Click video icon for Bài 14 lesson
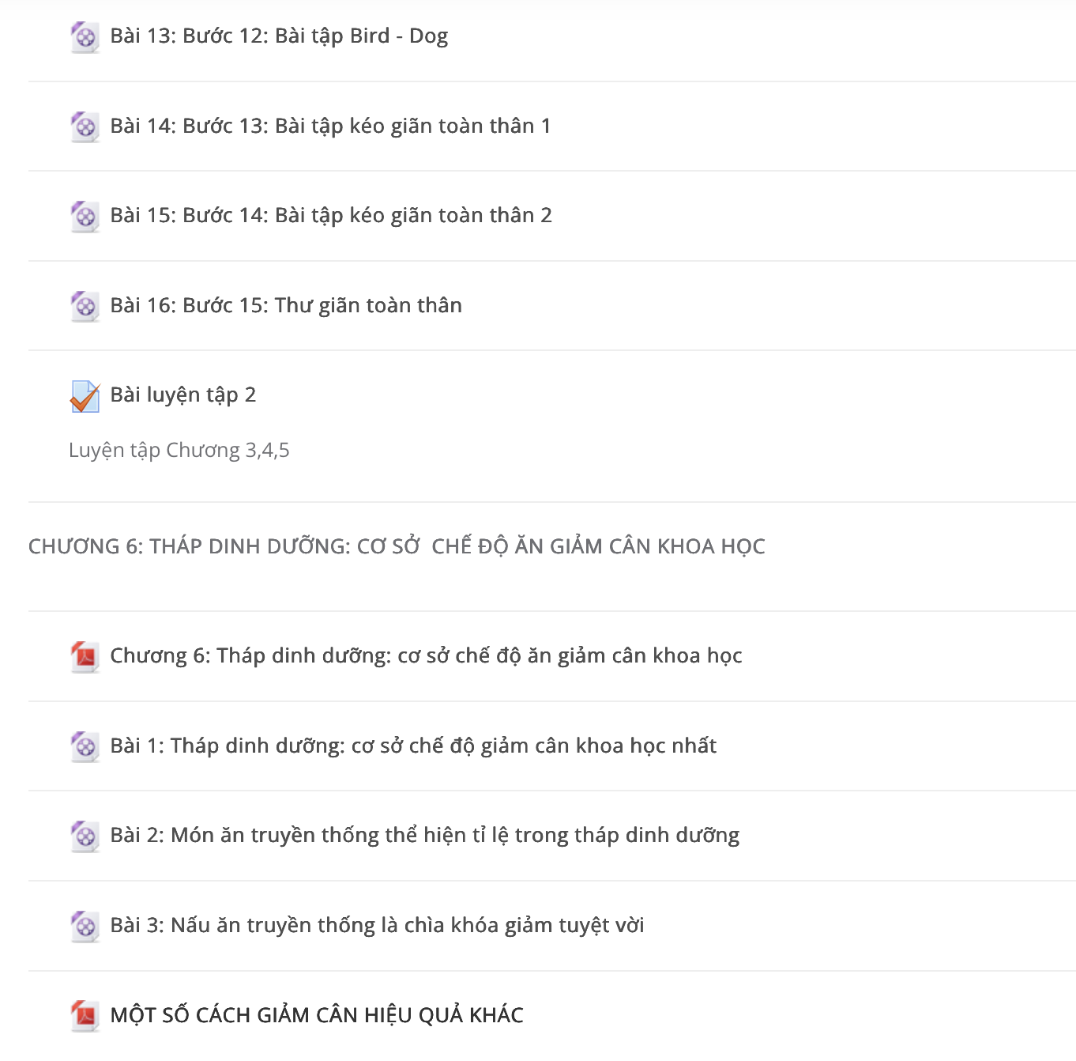Image resolution: width=1076 pixels, height=1061 pixels. (x=85, y=126)
